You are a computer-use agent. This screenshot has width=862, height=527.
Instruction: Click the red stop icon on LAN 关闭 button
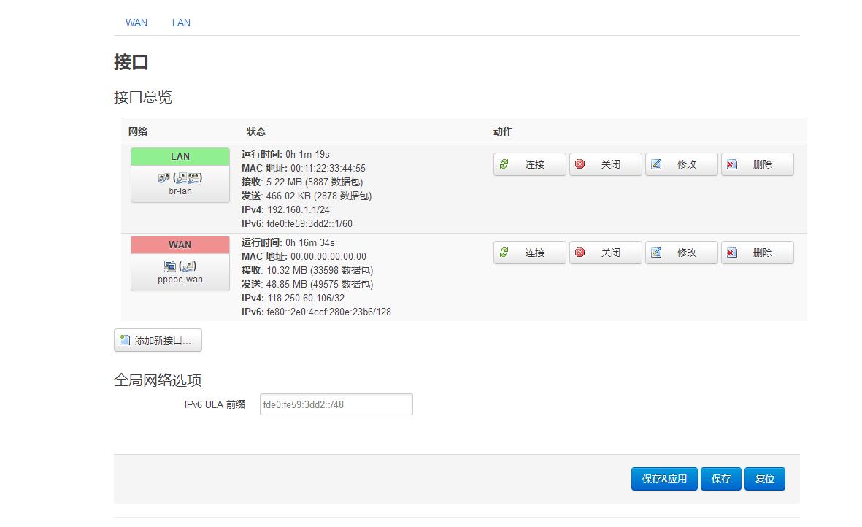click(580, 164)
